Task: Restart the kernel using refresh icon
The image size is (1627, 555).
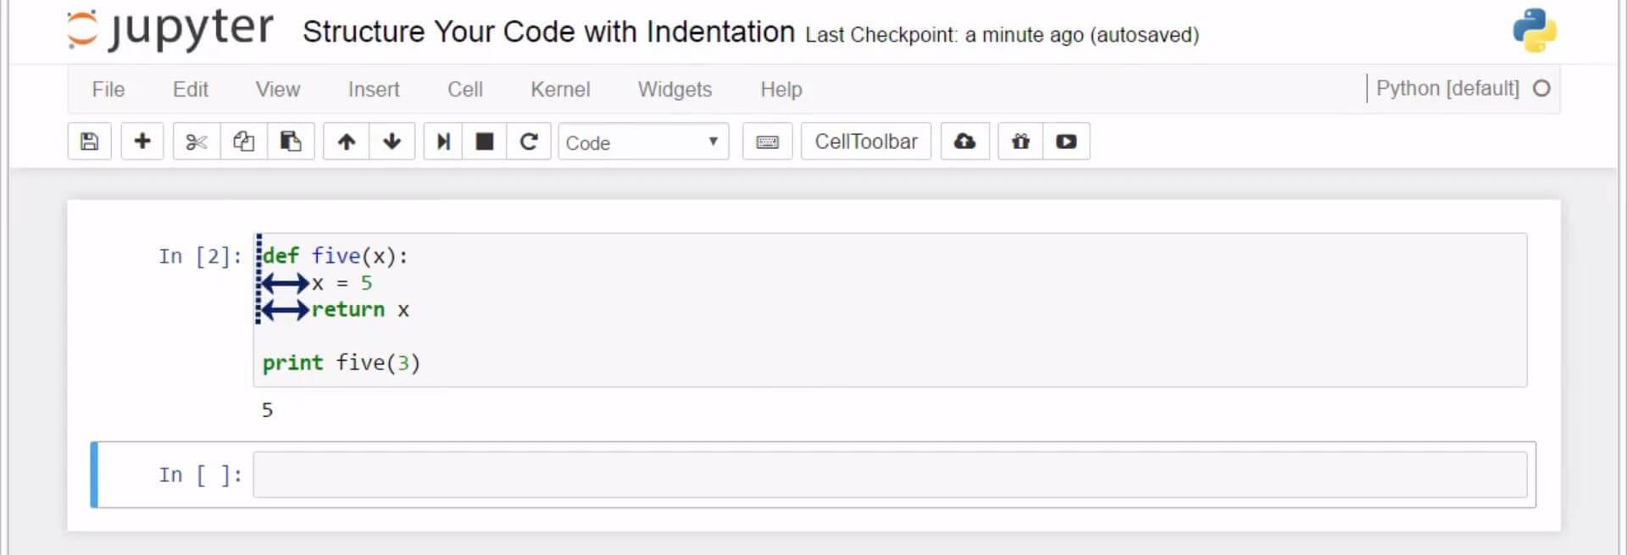Action: pos(529,142)
